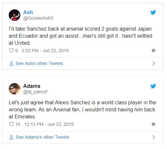This screenshot has height=149, width=167.
Task: Like Ash's tweet with the heart icon
Action: (11, 51)
